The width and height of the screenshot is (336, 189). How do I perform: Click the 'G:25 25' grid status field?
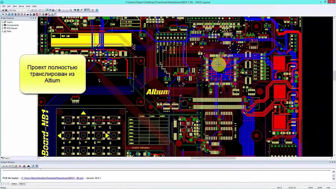pyautogui.click(x=292, y=188)
